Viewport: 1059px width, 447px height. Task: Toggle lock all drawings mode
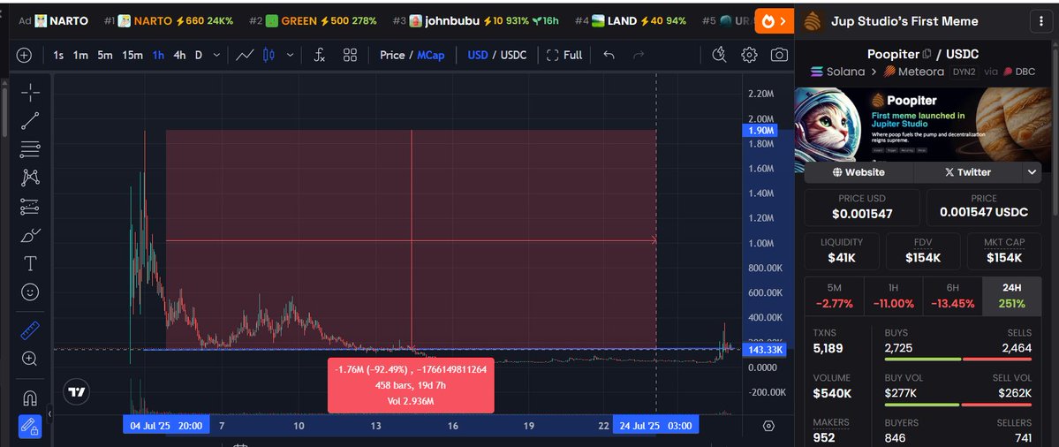30,426
